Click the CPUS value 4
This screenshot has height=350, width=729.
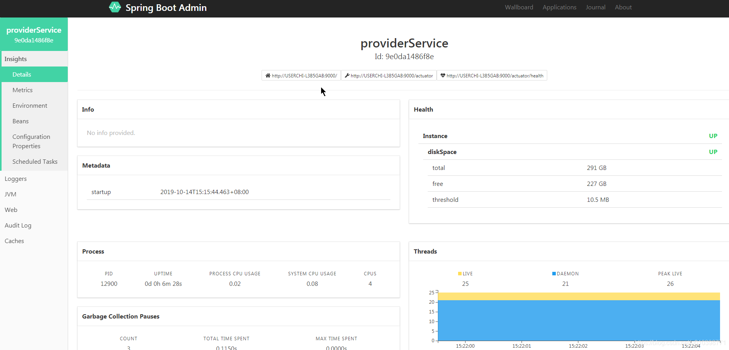click(x=370, y=283)
